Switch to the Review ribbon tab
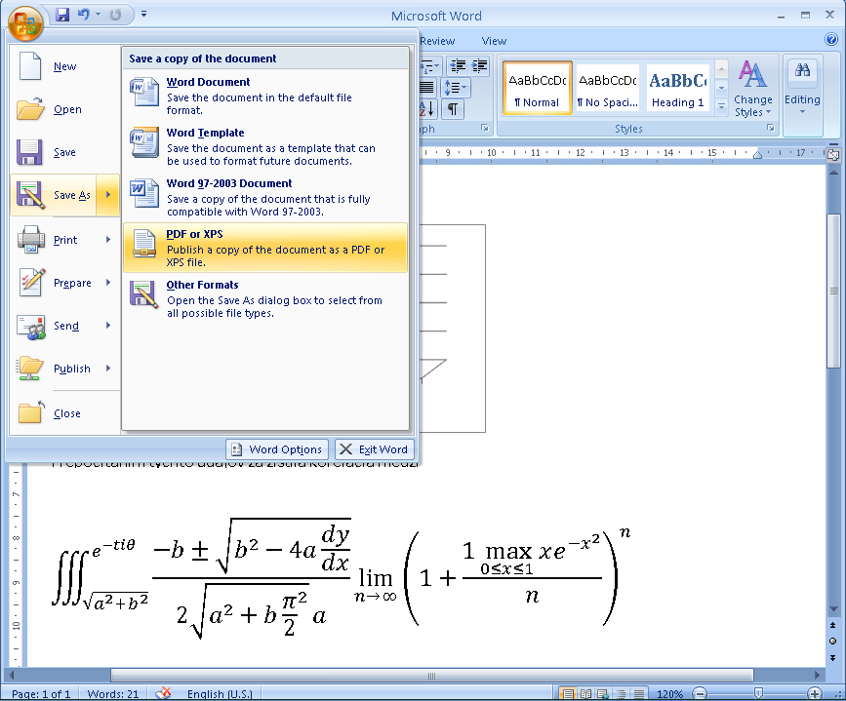This screenshot has width=846, height=701. coord(437,41)
